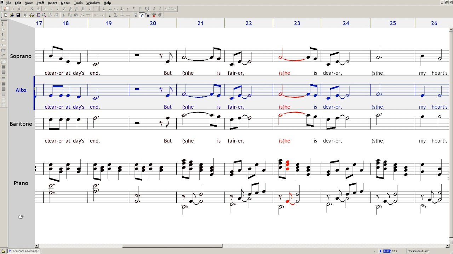Viewport: 453px width, 254px height.
Task: Click the playback time 0:49 in status bar
Action: point(387,251)
